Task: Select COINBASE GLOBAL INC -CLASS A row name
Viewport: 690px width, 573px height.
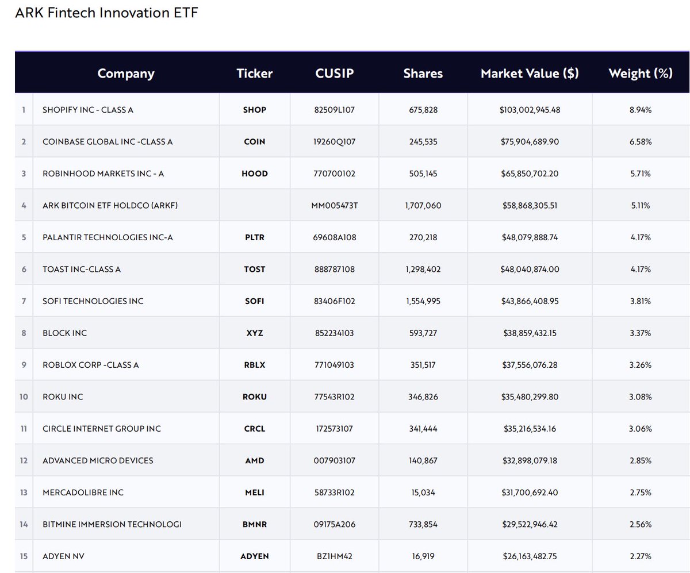Action: 108,141
